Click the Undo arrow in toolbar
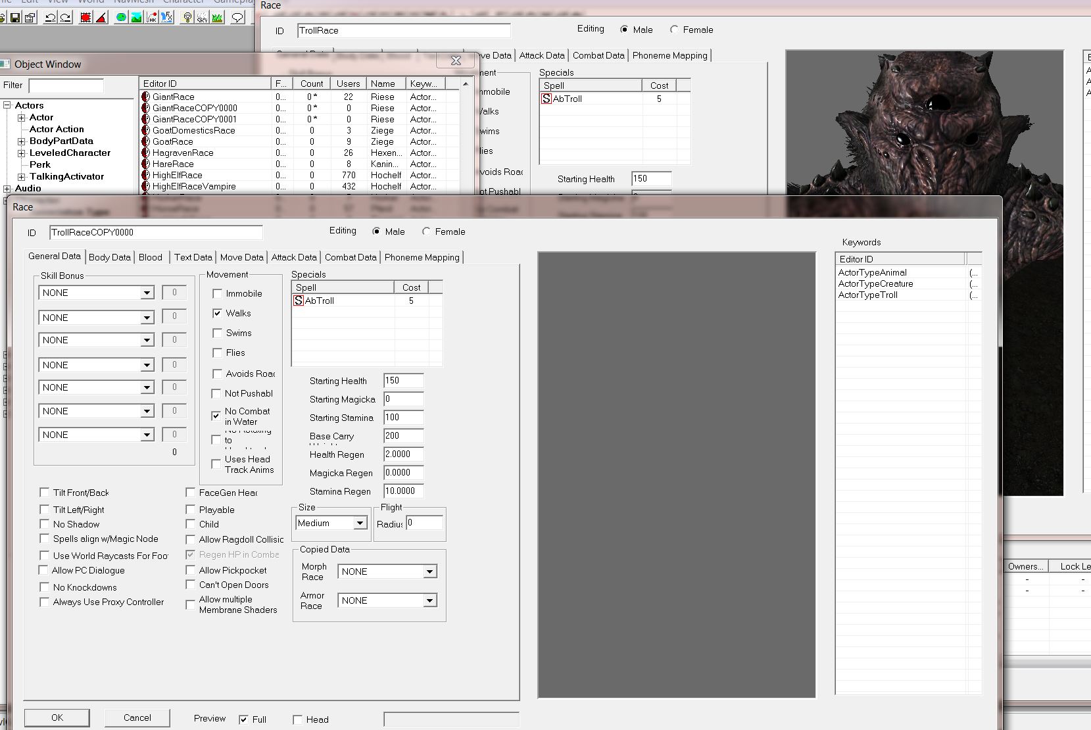The height and width of the screenshot is (730, 1091). [x=50, y=18]
